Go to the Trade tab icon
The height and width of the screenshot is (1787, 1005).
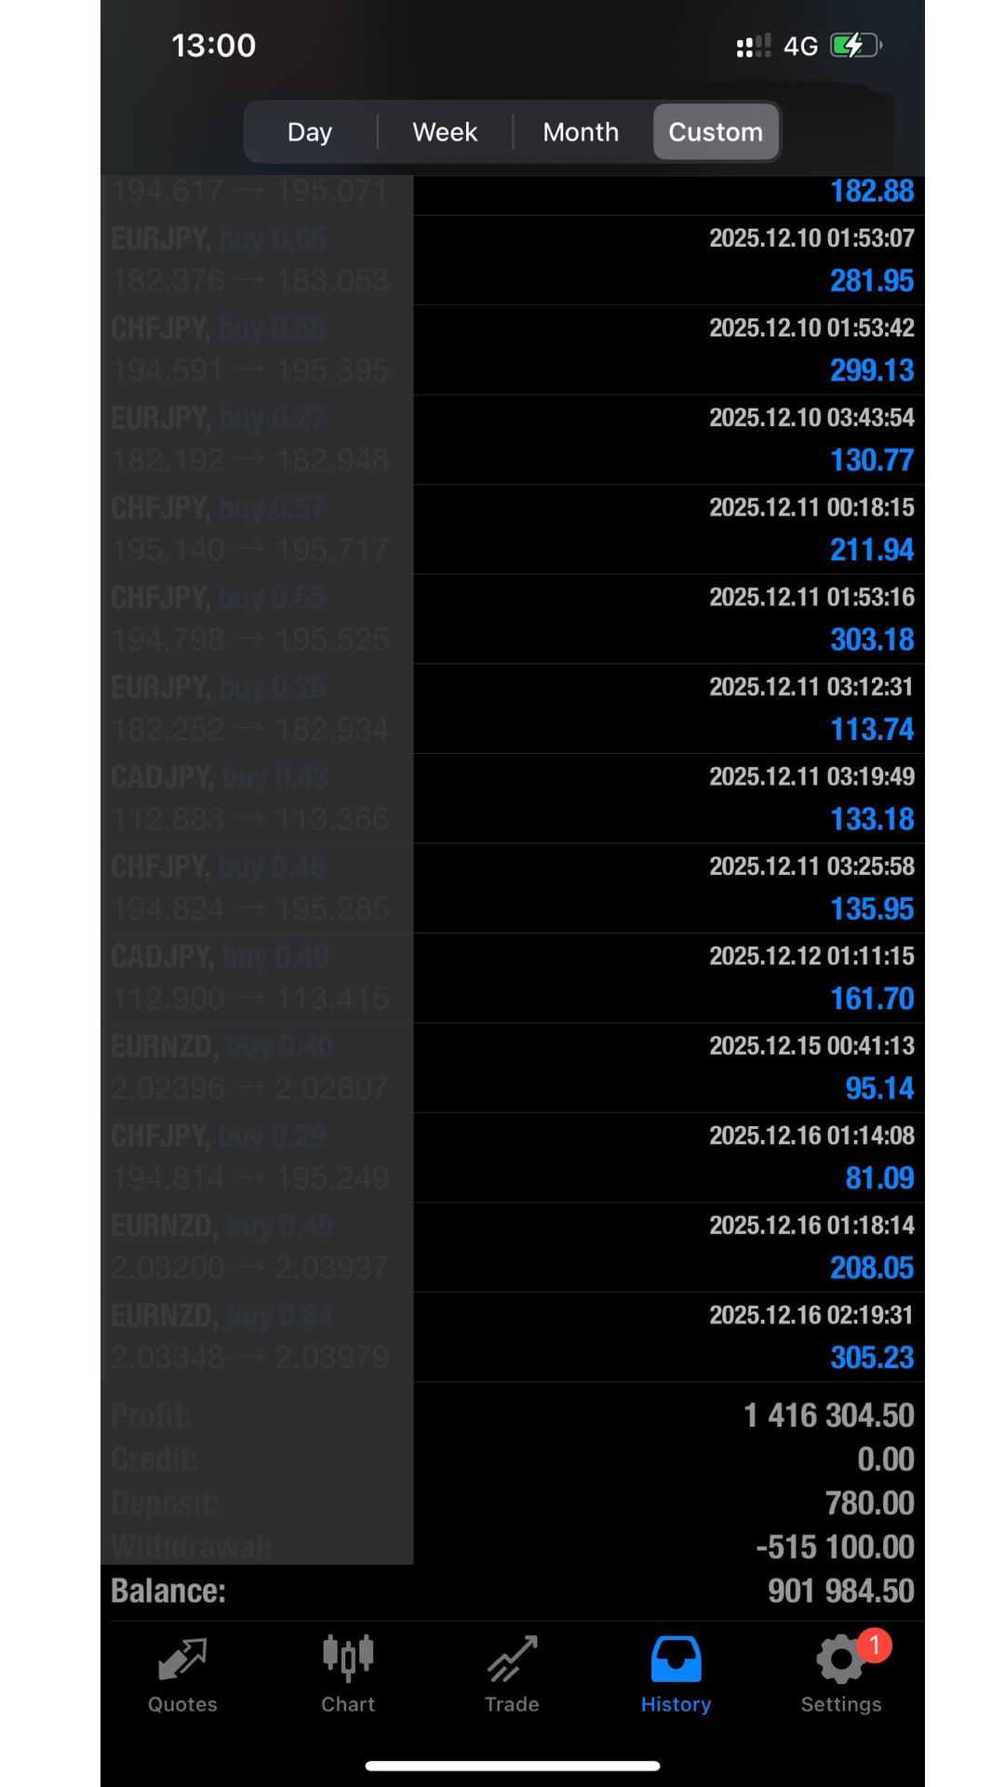tap(512, 1659)
